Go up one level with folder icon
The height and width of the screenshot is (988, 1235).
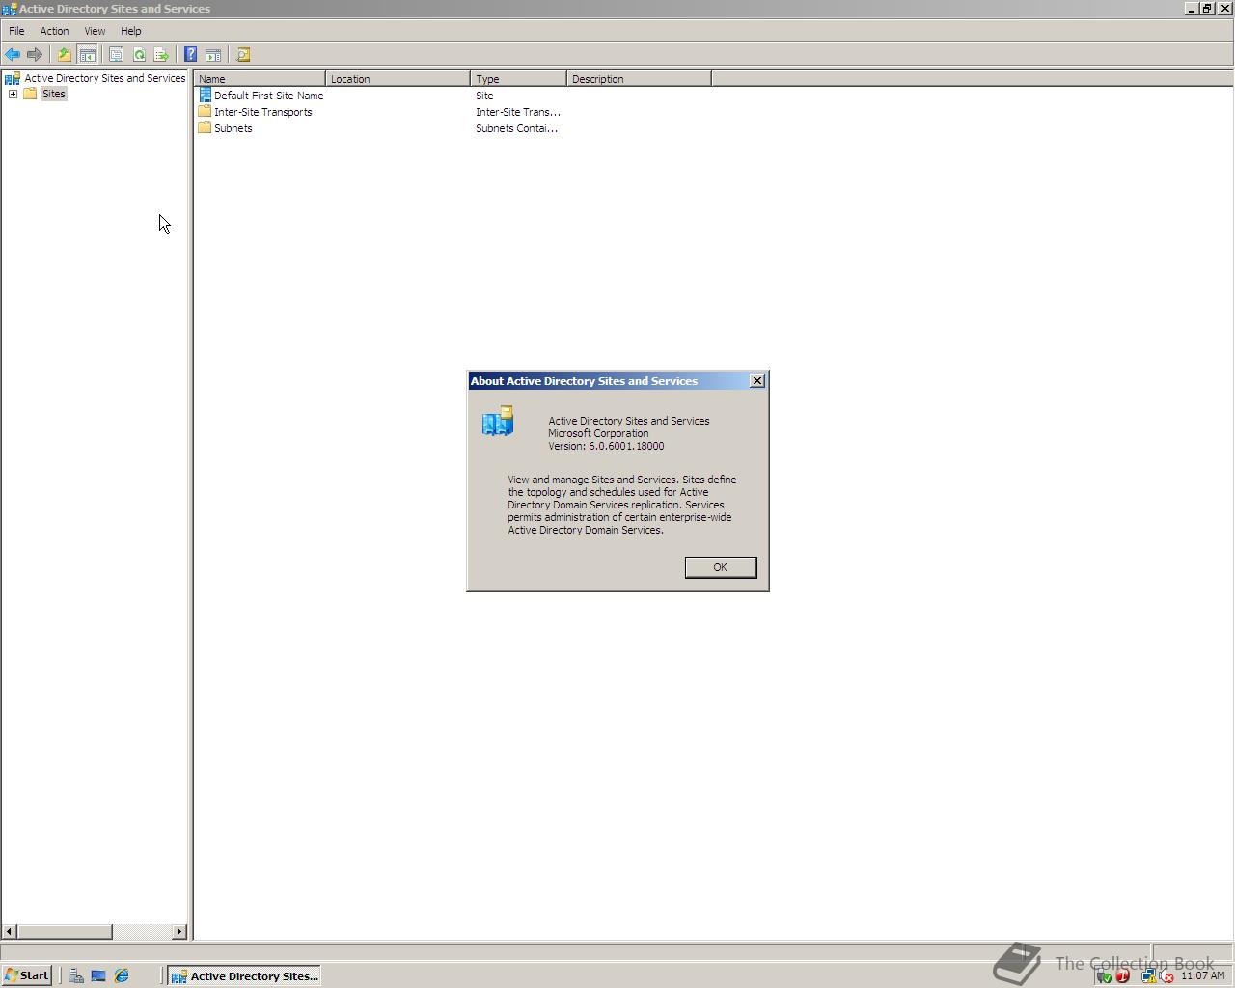pyautogui.click(x=65, y=55)
